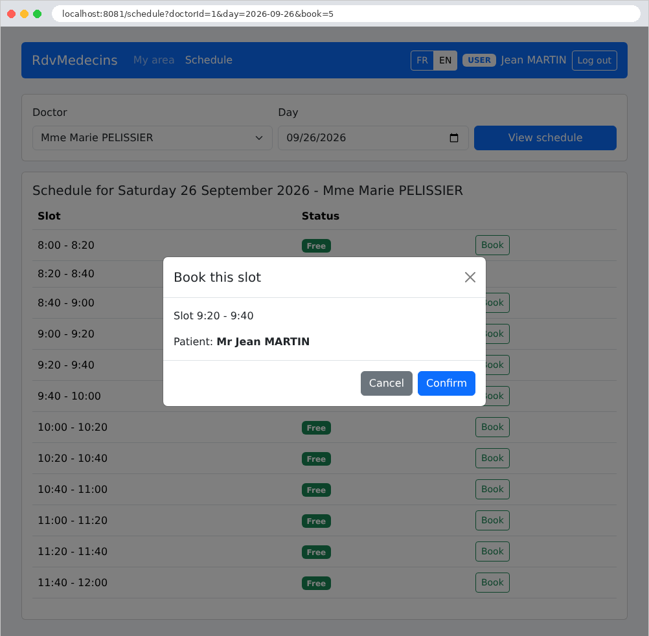Book the 10:00 - 10:20 slot
Image resolution: width=649 pixels, height=636 pixels.
pos(492,427)
